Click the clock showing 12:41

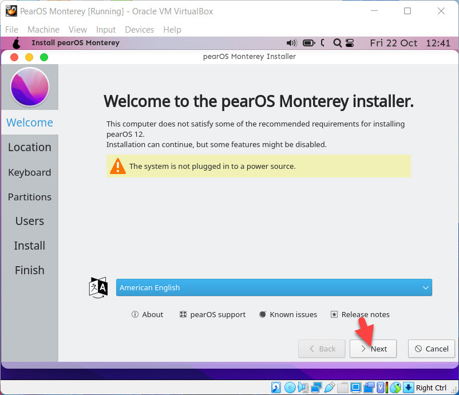click(x=438, y=43)
